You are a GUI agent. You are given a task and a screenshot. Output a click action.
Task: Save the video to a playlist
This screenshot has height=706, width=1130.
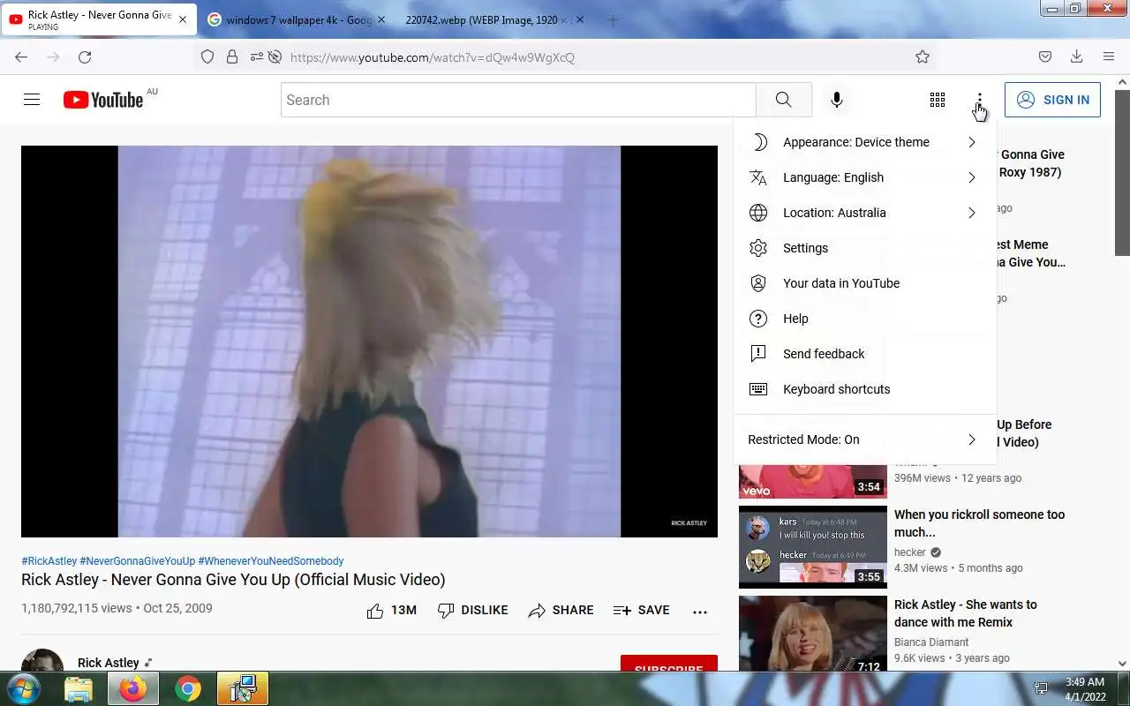tap(642, 610)
